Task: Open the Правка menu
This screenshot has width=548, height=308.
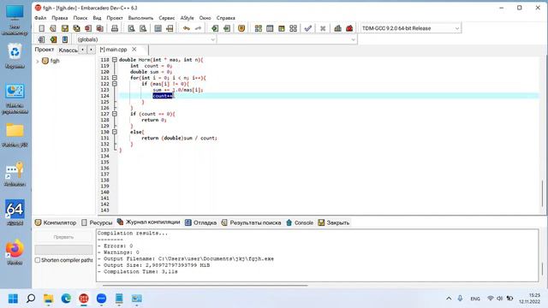Action: point(60,18)
